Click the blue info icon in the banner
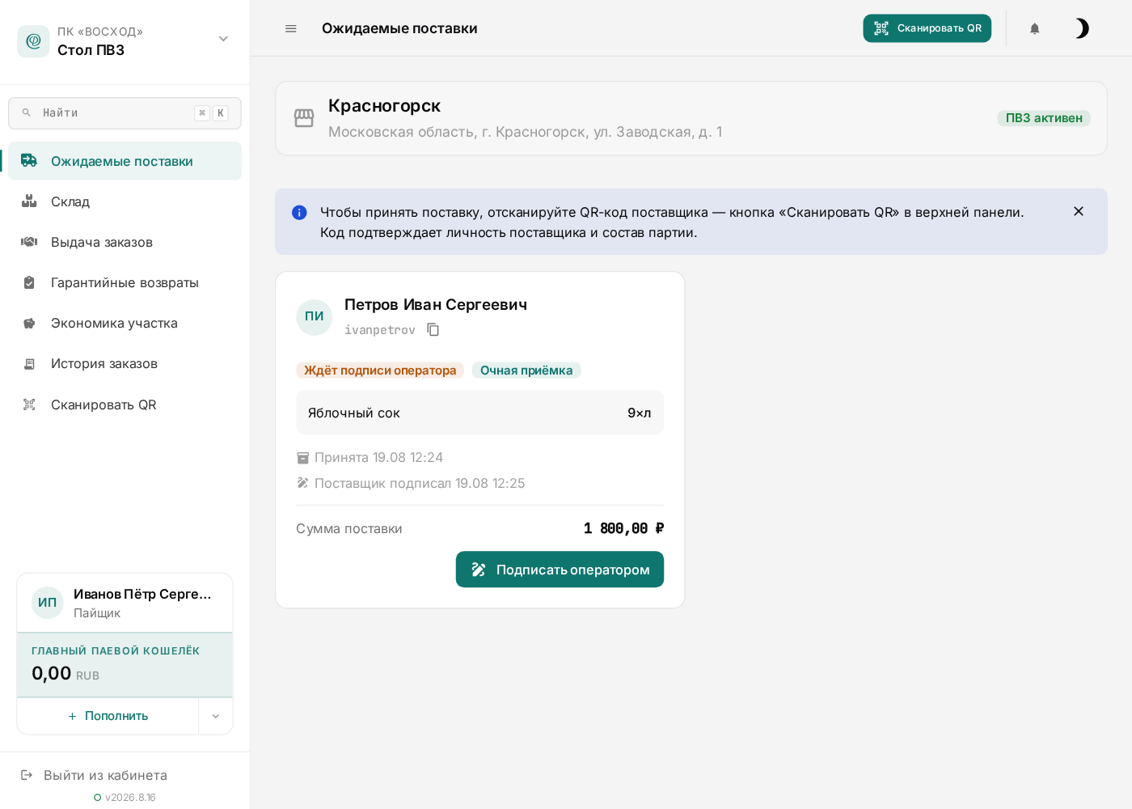Image resolution: width=1132 pixels, height=809 pixels. pyautogui.click(x=299, y=213)
